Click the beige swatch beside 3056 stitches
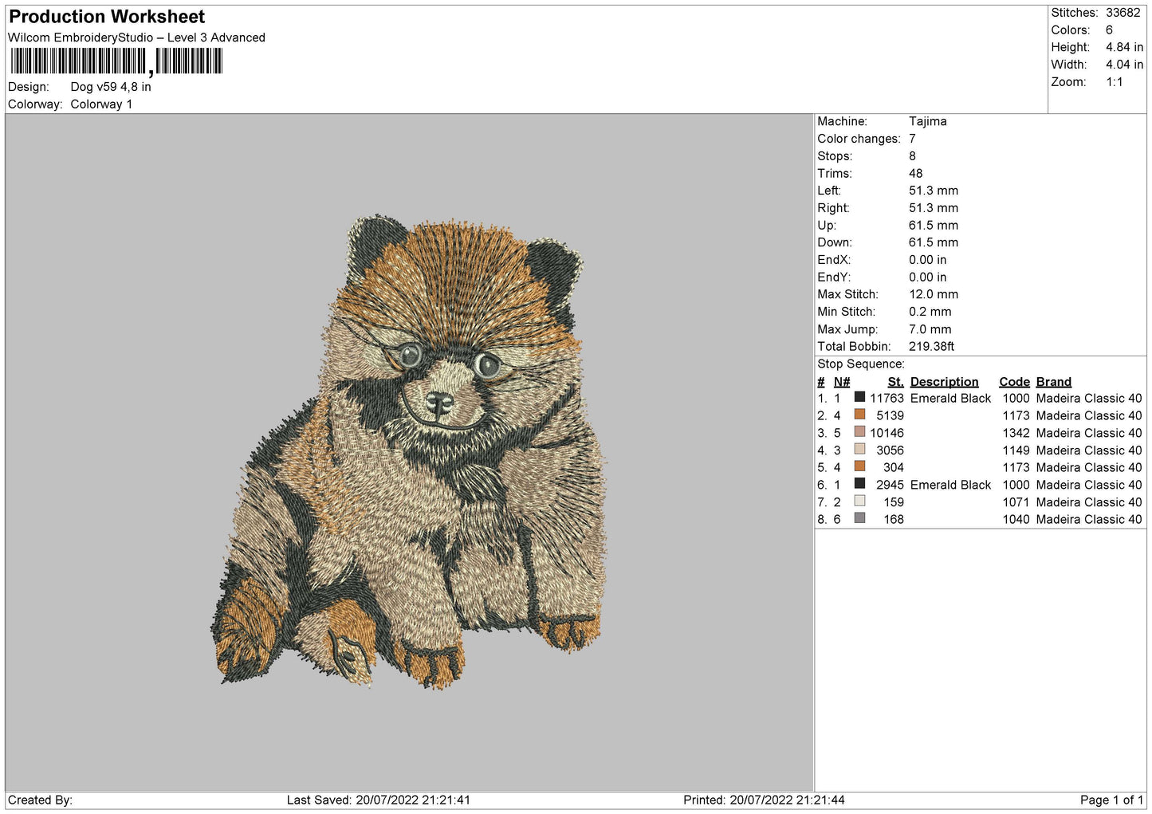The image size is (1152, 814). tap(859, 449)
